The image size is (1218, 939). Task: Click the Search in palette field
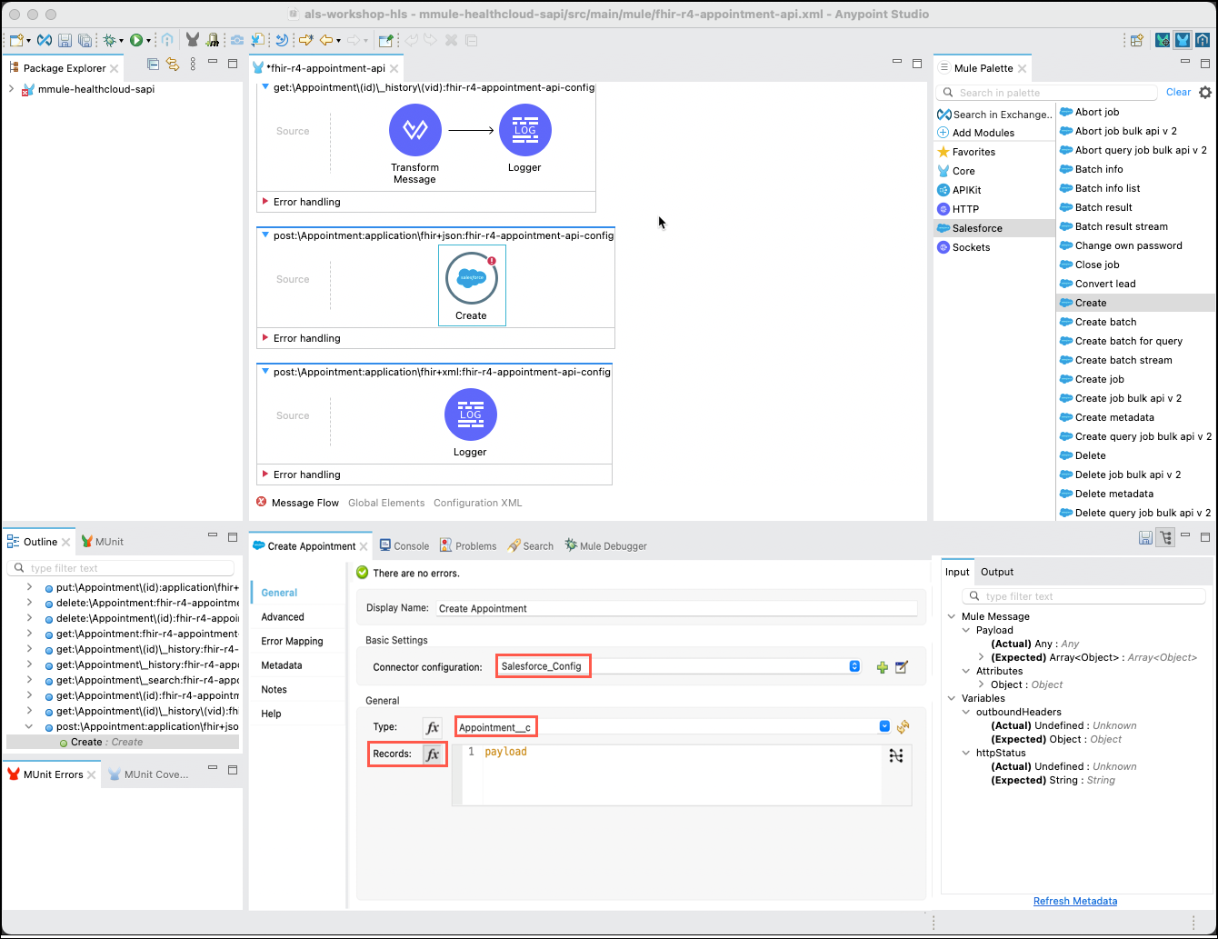click(1048, 93)
